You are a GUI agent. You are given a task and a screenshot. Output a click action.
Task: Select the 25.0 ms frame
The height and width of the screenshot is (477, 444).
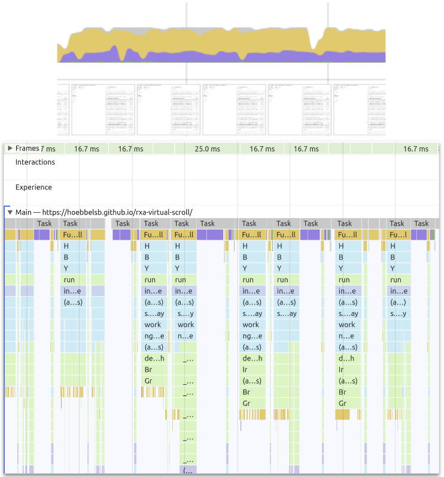tap(206, 149)
